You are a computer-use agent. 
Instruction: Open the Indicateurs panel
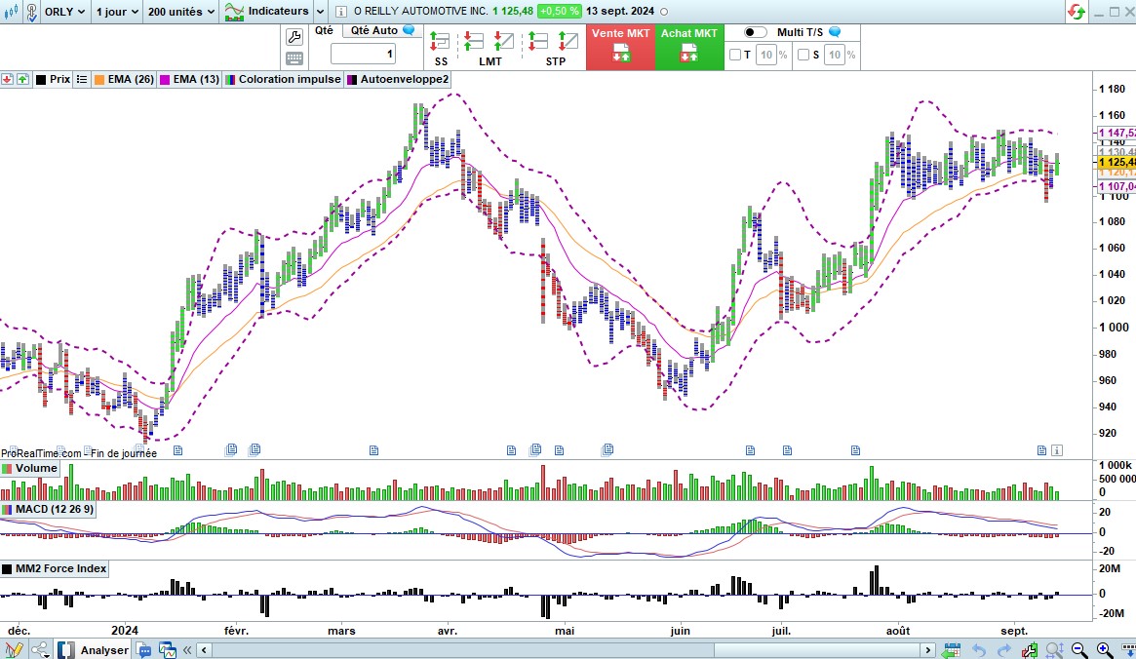[x=266, y=12]
